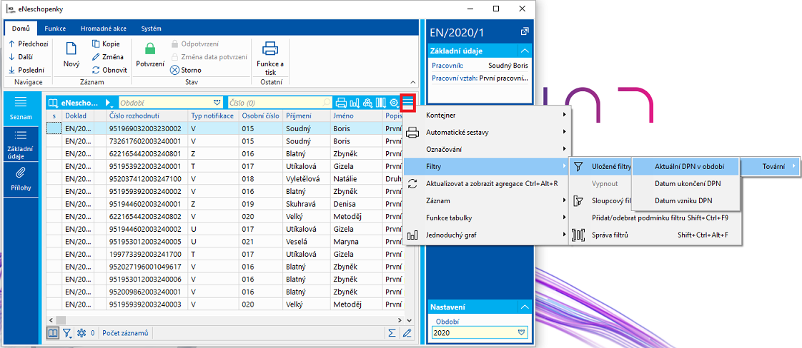Select the Domů ribbon tab

coord(21,29)
